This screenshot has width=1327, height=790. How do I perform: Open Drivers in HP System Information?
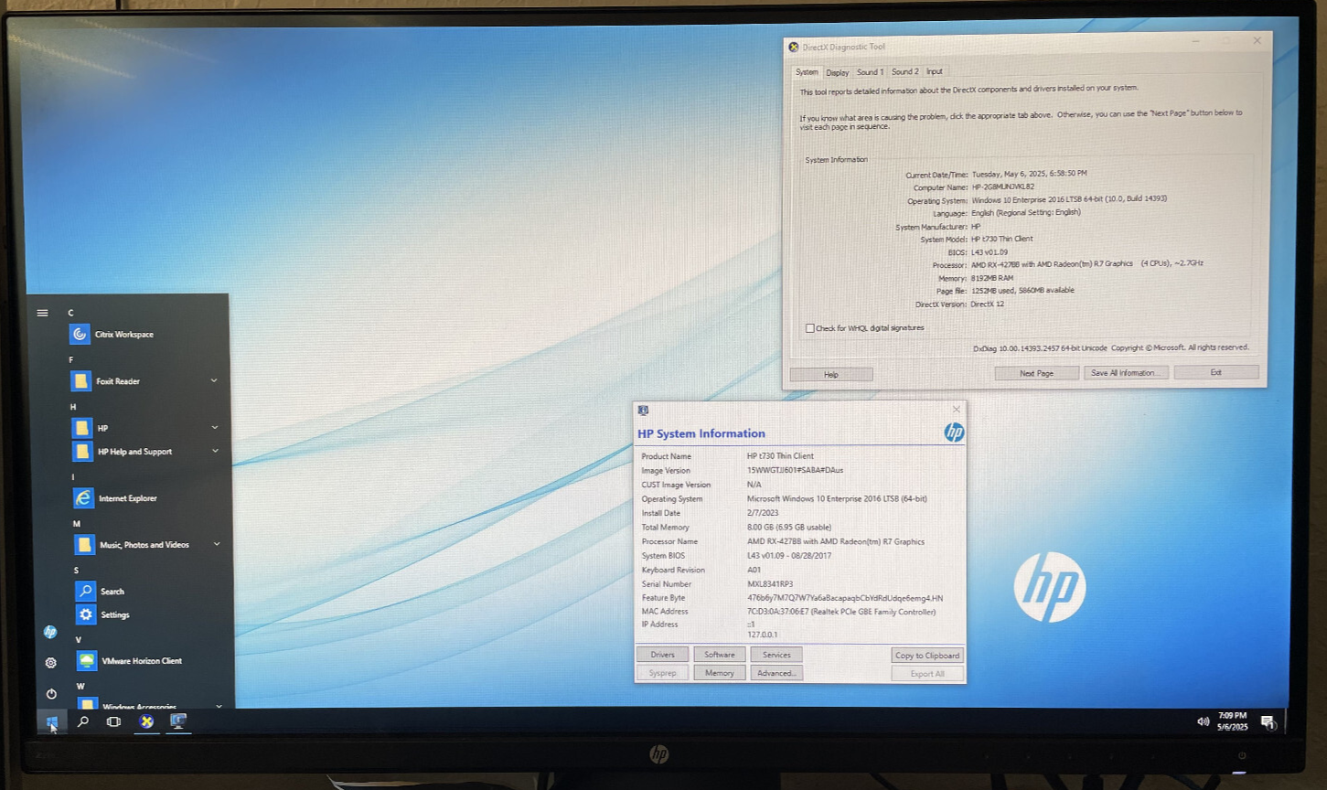662,655
